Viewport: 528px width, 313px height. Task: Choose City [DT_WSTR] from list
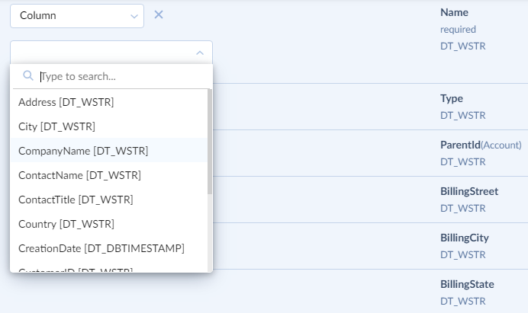point(56,126)
